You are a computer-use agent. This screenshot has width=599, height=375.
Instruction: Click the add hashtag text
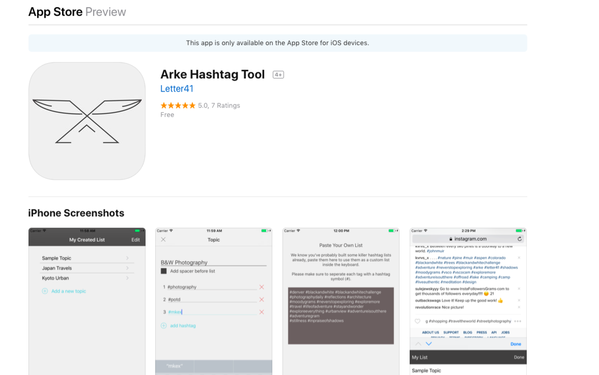[x=183, y=326]
